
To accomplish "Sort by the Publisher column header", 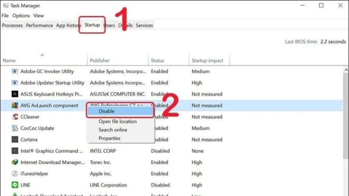I will pos(118,60).
